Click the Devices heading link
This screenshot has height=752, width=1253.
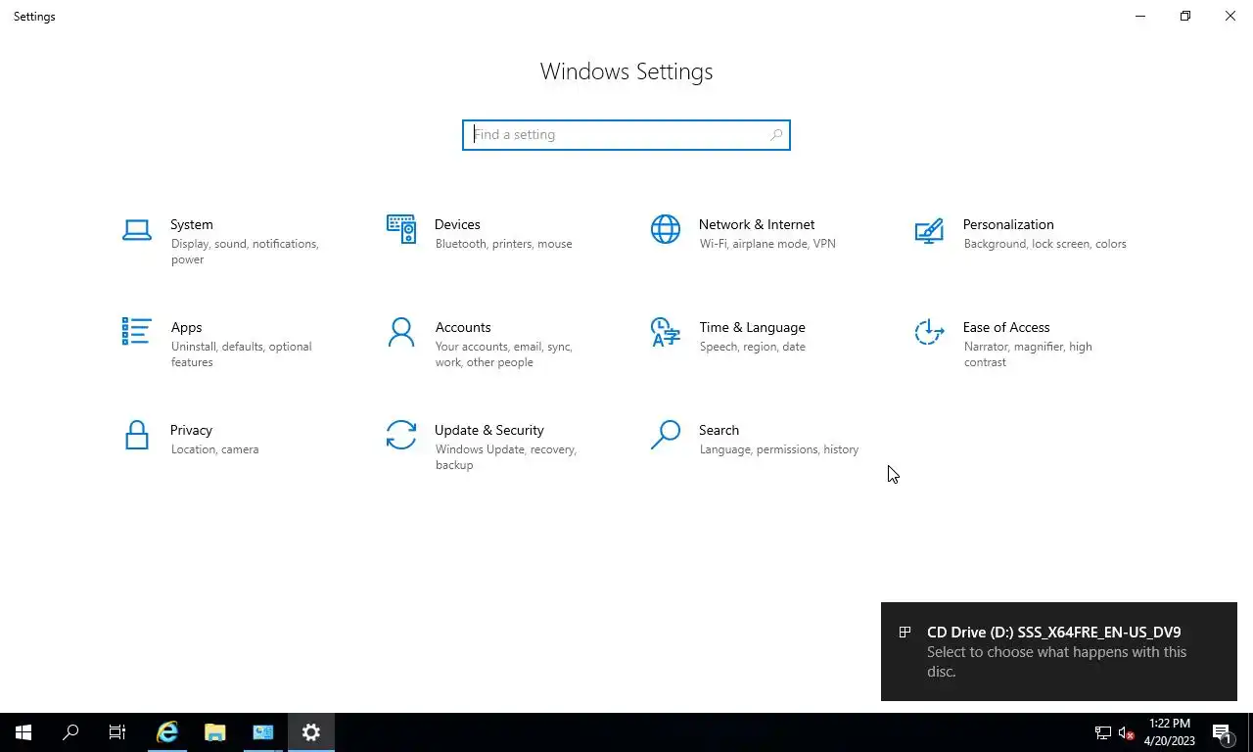point(457,224)
